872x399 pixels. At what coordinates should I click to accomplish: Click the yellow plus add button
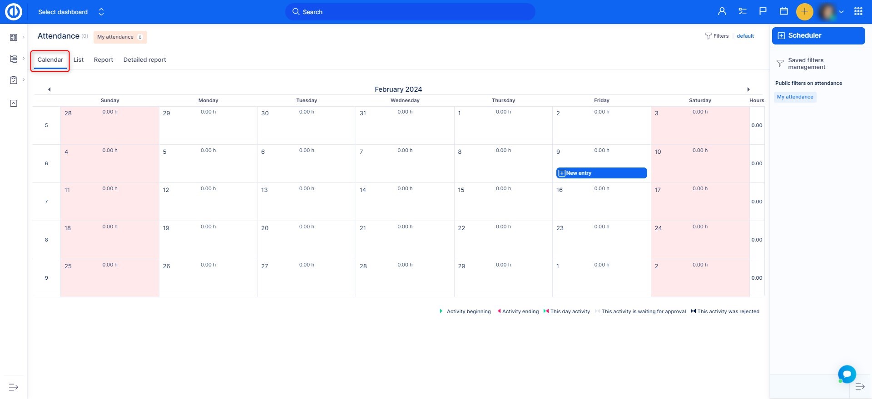(x=804, y=12)
